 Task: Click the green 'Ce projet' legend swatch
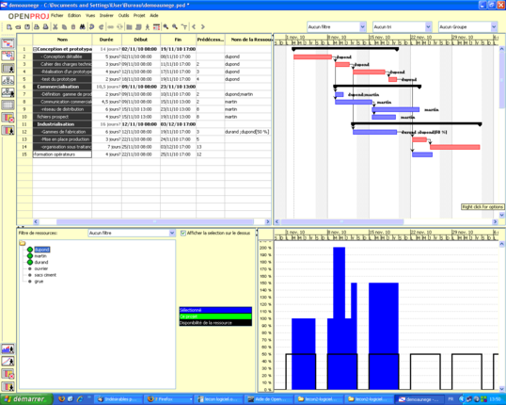pos(215,316)
